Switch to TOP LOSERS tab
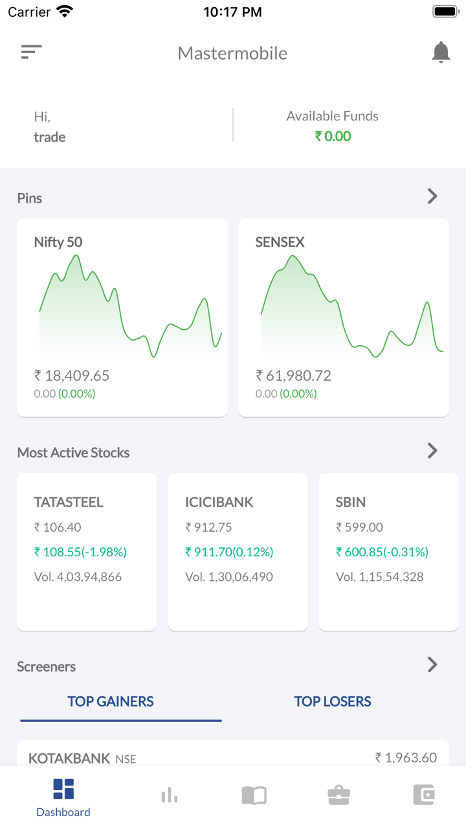 (333, 701)
